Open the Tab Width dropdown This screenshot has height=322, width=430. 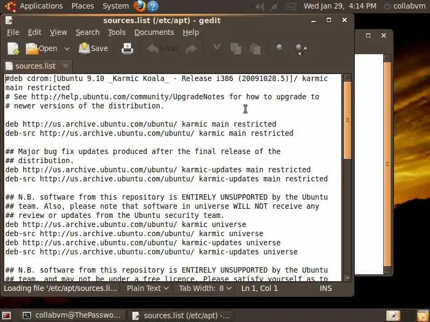tap(205, 288)
